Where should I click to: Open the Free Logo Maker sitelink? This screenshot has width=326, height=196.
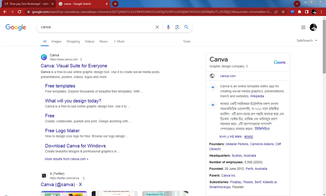(x=62, y=131)
